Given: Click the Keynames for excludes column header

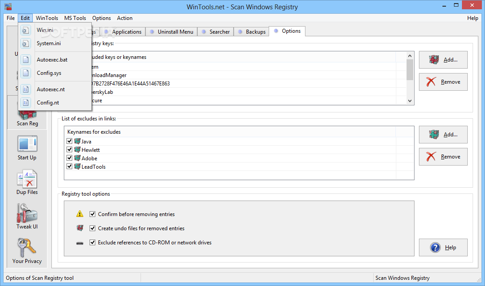Looking at the screenshot, I should [x=230, y=132].
